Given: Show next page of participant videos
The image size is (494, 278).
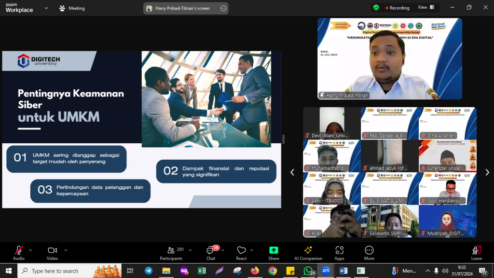Looking at the screenshot, I should [x=487, y=172].
